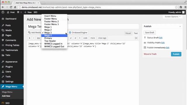187x105 pixels.
Task: Open Settings in sidebar
Action: coord(9,82)
